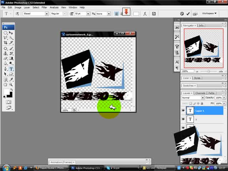
Task: Open the Workspace button menu
Action: (x=209, y=14)
